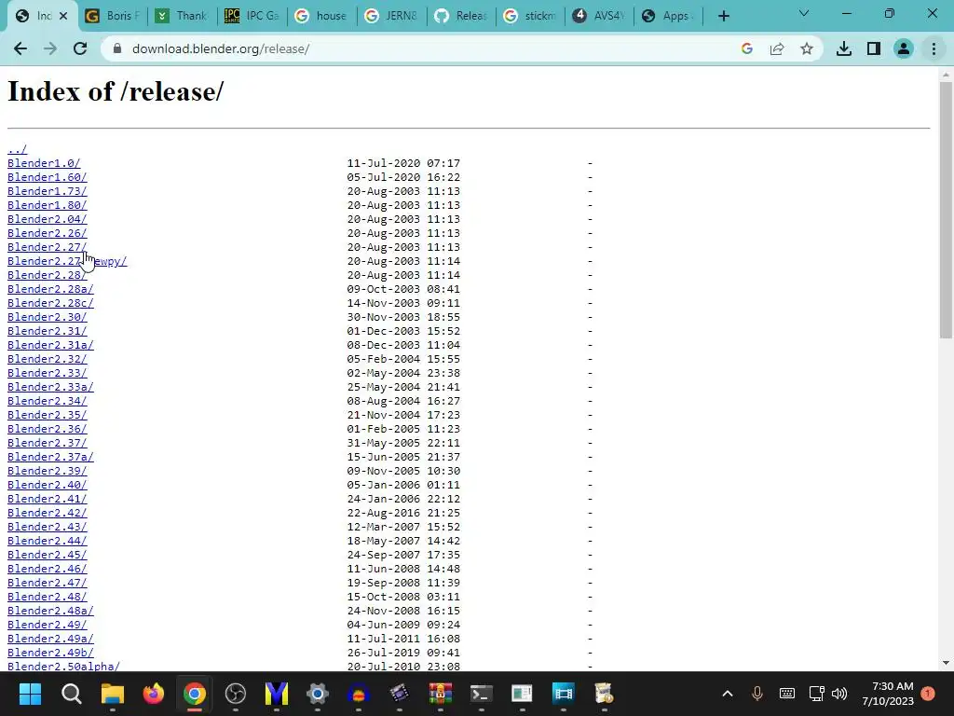Bookmark this page with the star icon
Screen dimensions: 954x716
tap(807, 48)
